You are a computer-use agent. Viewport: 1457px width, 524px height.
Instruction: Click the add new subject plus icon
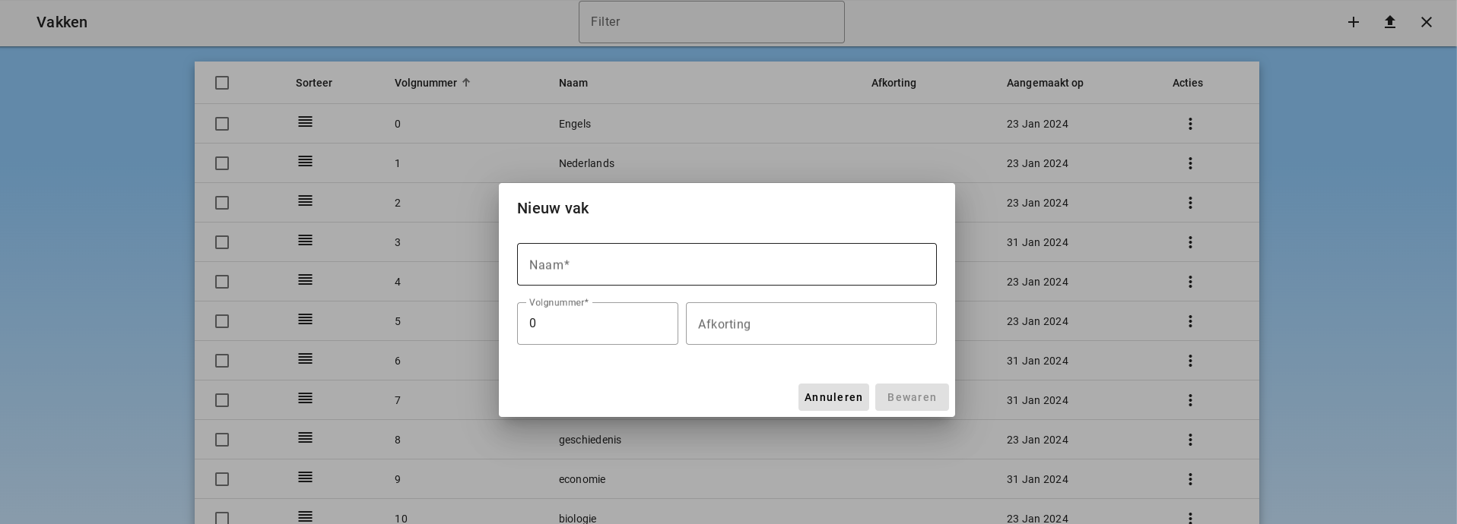(x=1354, y=22)
